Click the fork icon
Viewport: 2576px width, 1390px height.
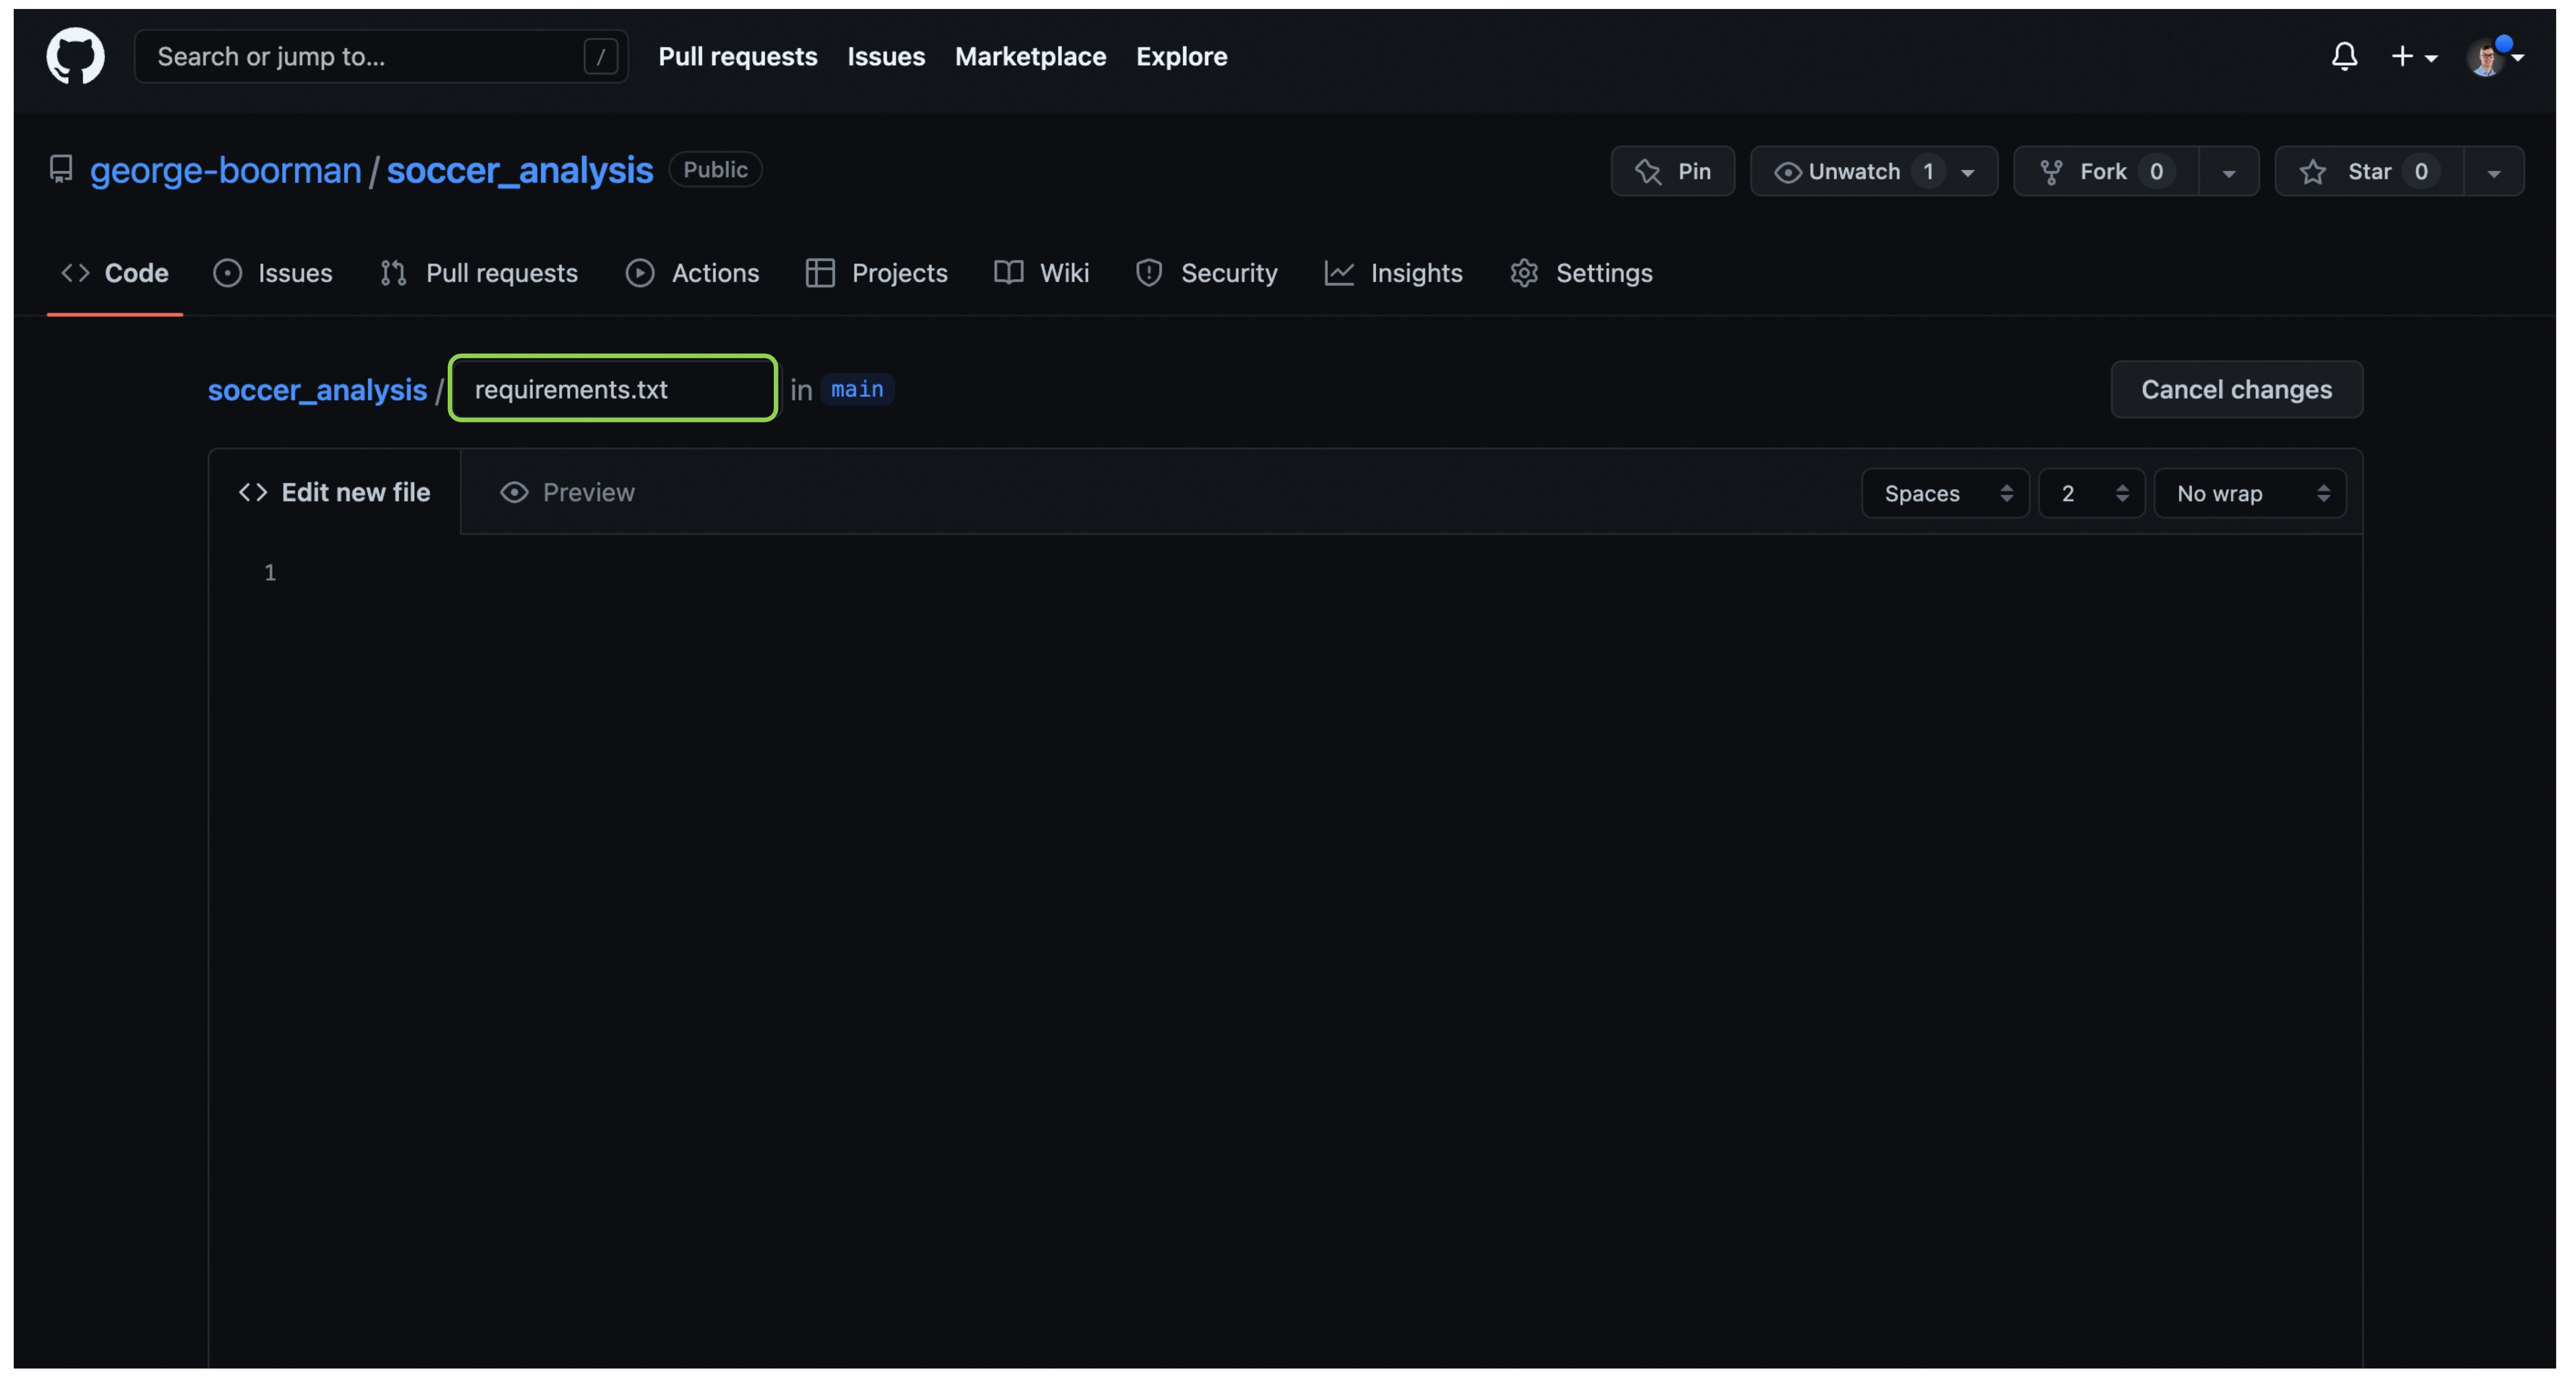[x=2051, y=172]
